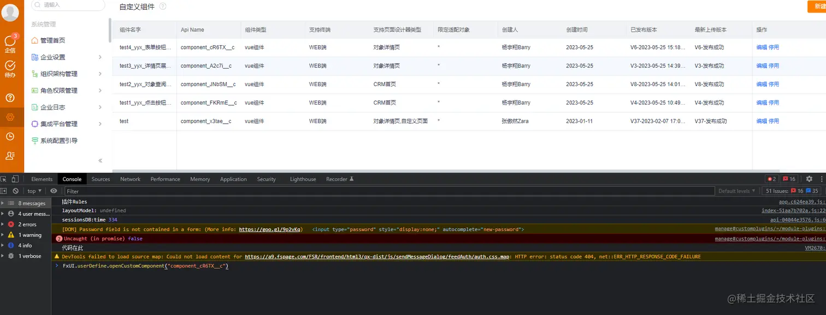The width and height of the screenshot is (826, 315).
Task: Open 企信 messages icon in orange sidebar
Action: click(10, 44)
